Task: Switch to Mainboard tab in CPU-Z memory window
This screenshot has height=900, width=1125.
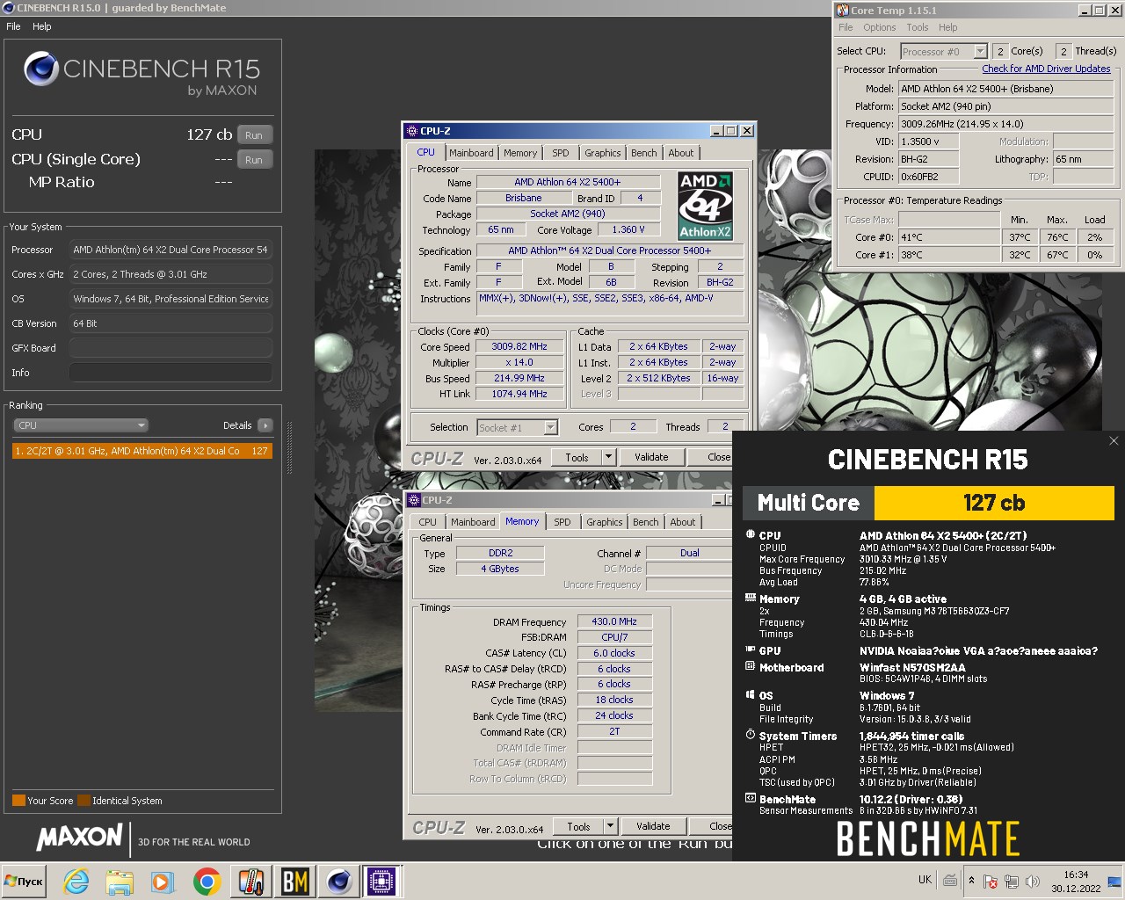Action: [x=473, y=522]
